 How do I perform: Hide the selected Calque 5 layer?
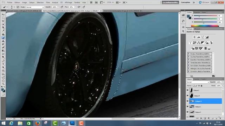click(x=187, y=101)
